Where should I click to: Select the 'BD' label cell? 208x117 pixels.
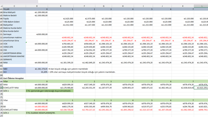coord(14,107)
